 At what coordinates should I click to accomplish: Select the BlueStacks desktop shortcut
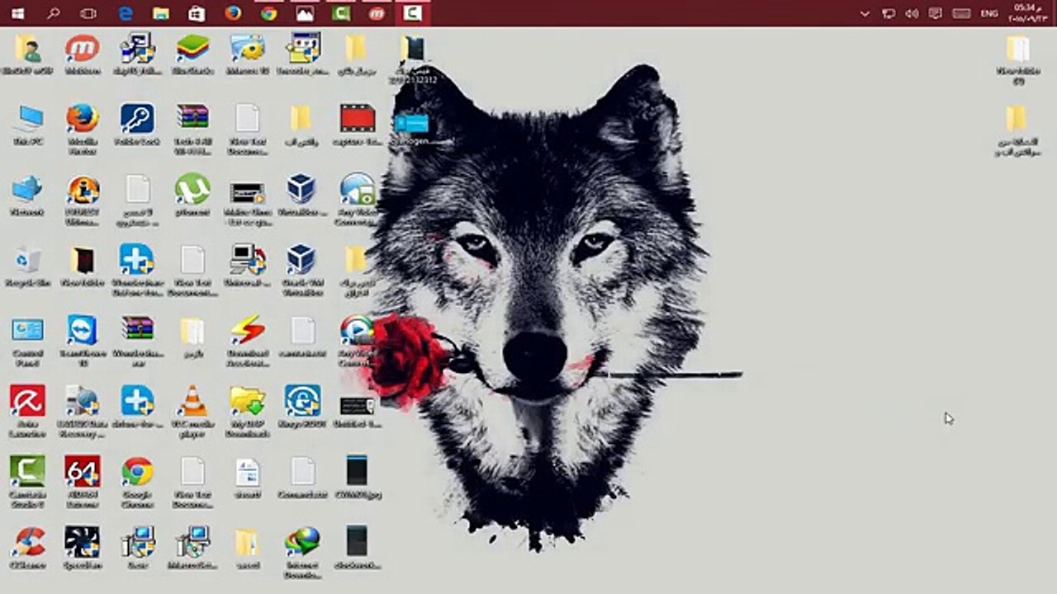(192, 54)
